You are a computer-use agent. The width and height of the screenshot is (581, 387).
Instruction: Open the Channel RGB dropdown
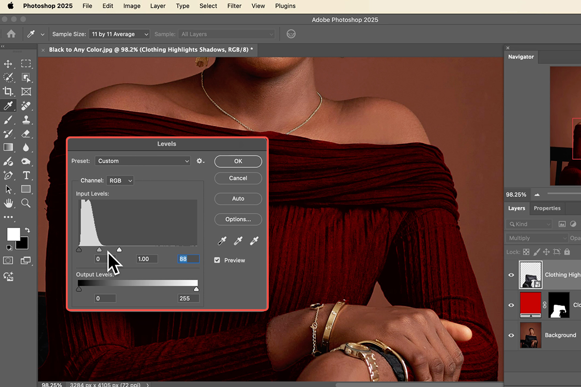pos(121,180)
